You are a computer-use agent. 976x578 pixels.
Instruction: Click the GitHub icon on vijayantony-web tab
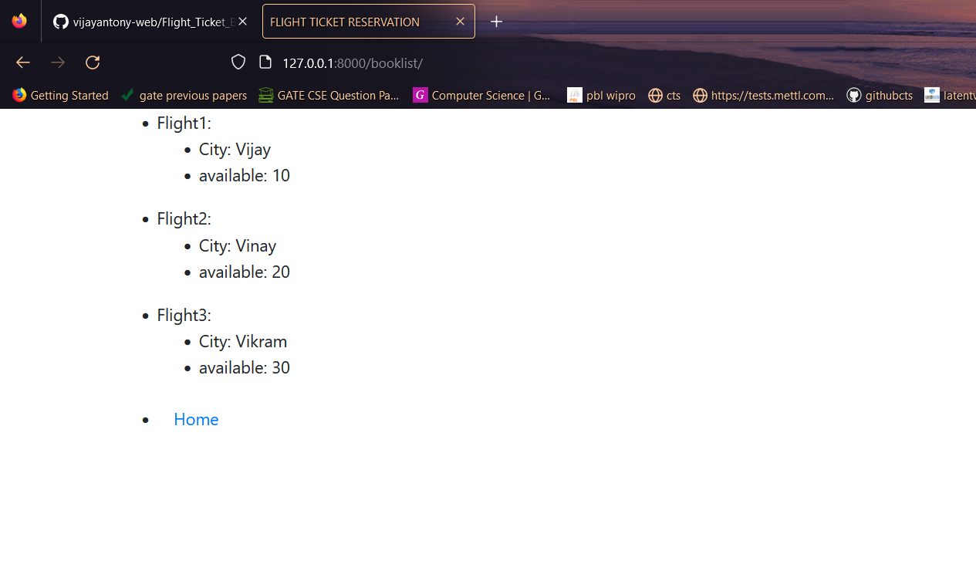click(x=60, y=22)
